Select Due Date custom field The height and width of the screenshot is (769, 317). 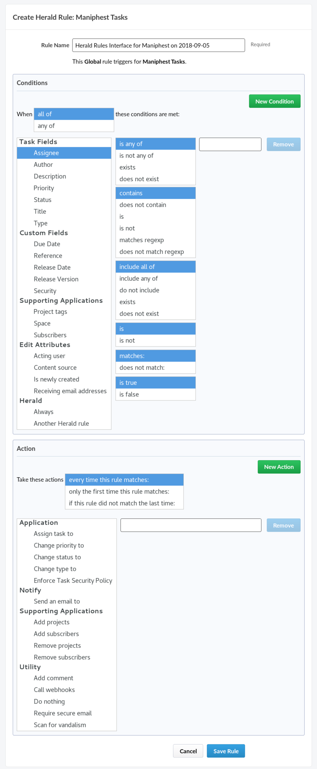pos(64,244)
